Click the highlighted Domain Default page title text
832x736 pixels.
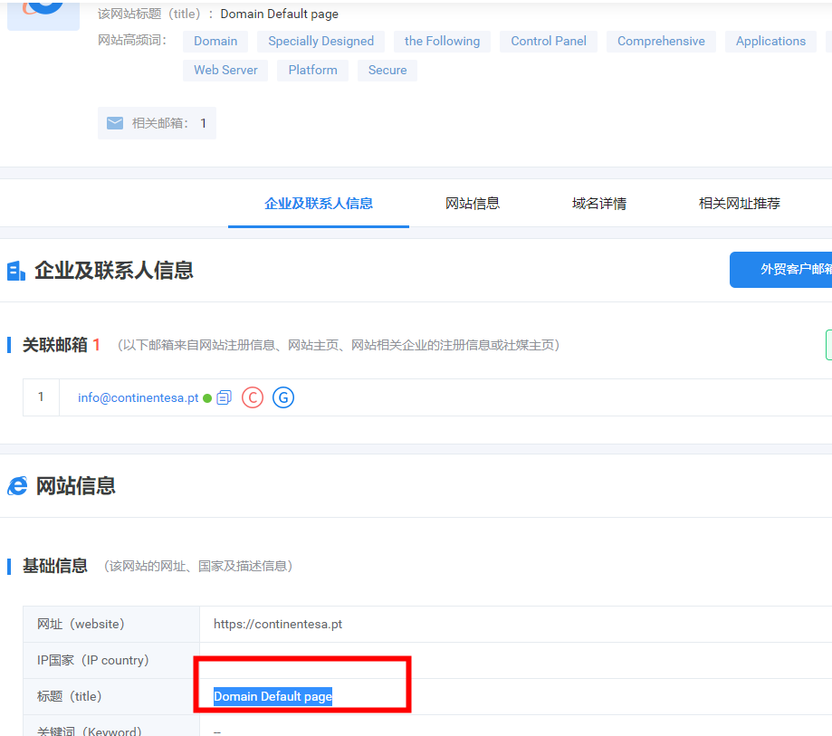tap(272, 696)
